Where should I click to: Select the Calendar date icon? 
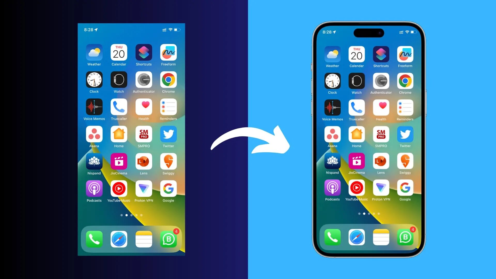click(x=119, y=52)
